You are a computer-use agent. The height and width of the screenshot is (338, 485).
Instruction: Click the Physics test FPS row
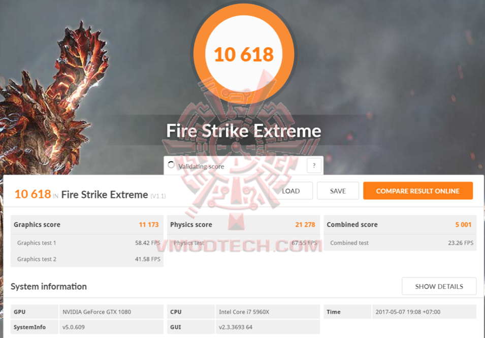243,243
